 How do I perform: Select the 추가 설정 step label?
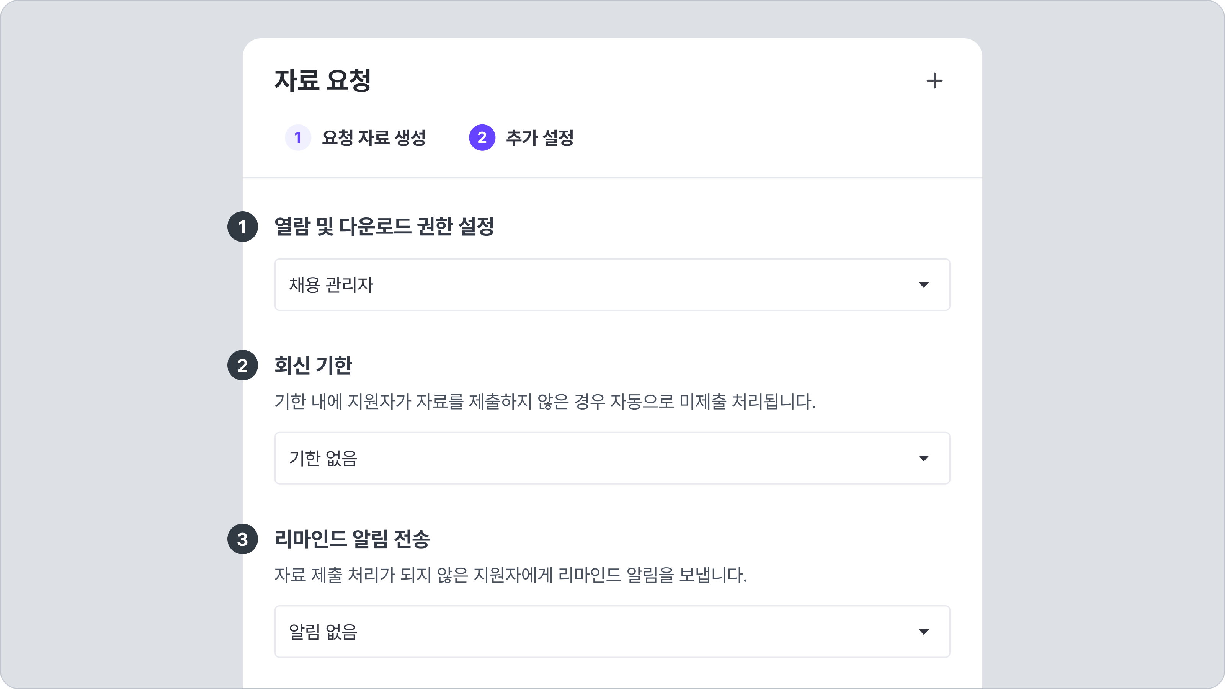539,138
